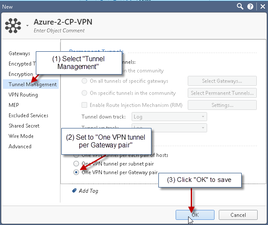
Task: Enable Route Injection Mechanism (RIM) checkbox
Action: (x=84, y=105)
